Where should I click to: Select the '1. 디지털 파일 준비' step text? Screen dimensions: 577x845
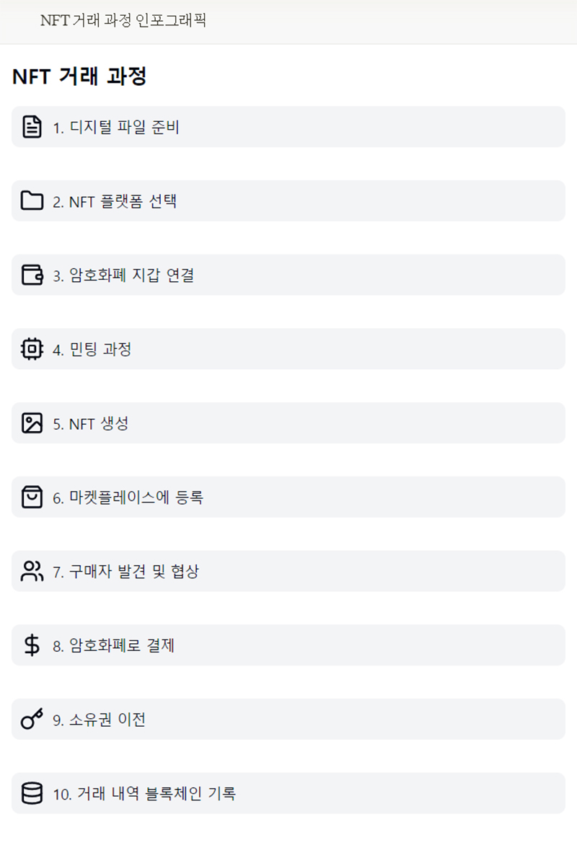(x=116, y=128)
